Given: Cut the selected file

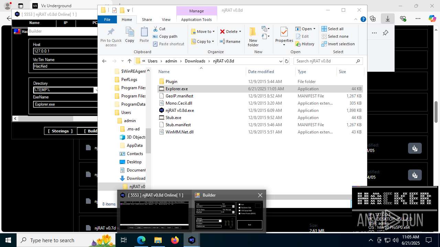Looking at the screenshot, I should (159, 29).
